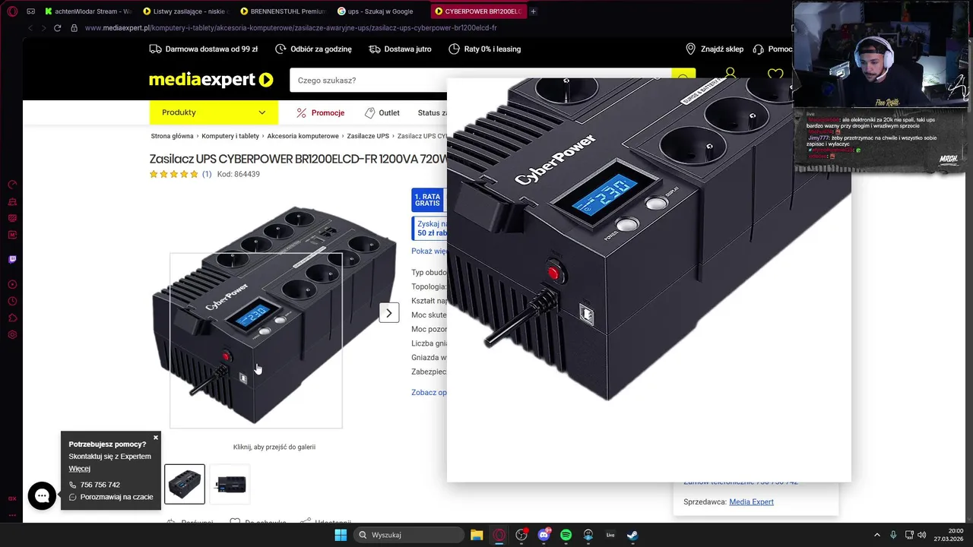Open Twitch panel in Opera sidebar
Viewport: 973px width, 547px height.
(12, 260)
